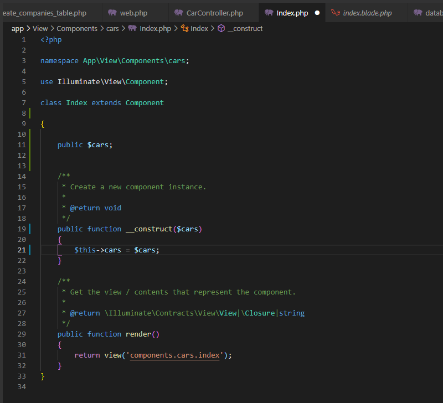
Task: Click the PHP elephant icon on web.php tab
Action: pos(112,13)
